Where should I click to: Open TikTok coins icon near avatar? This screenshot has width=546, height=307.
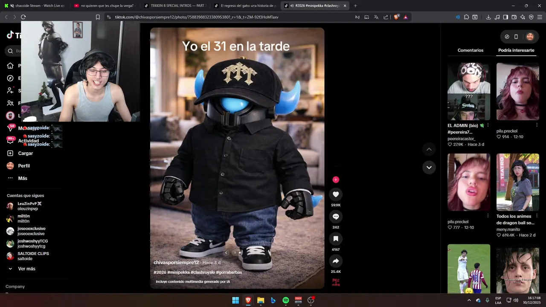pos(507,37)
